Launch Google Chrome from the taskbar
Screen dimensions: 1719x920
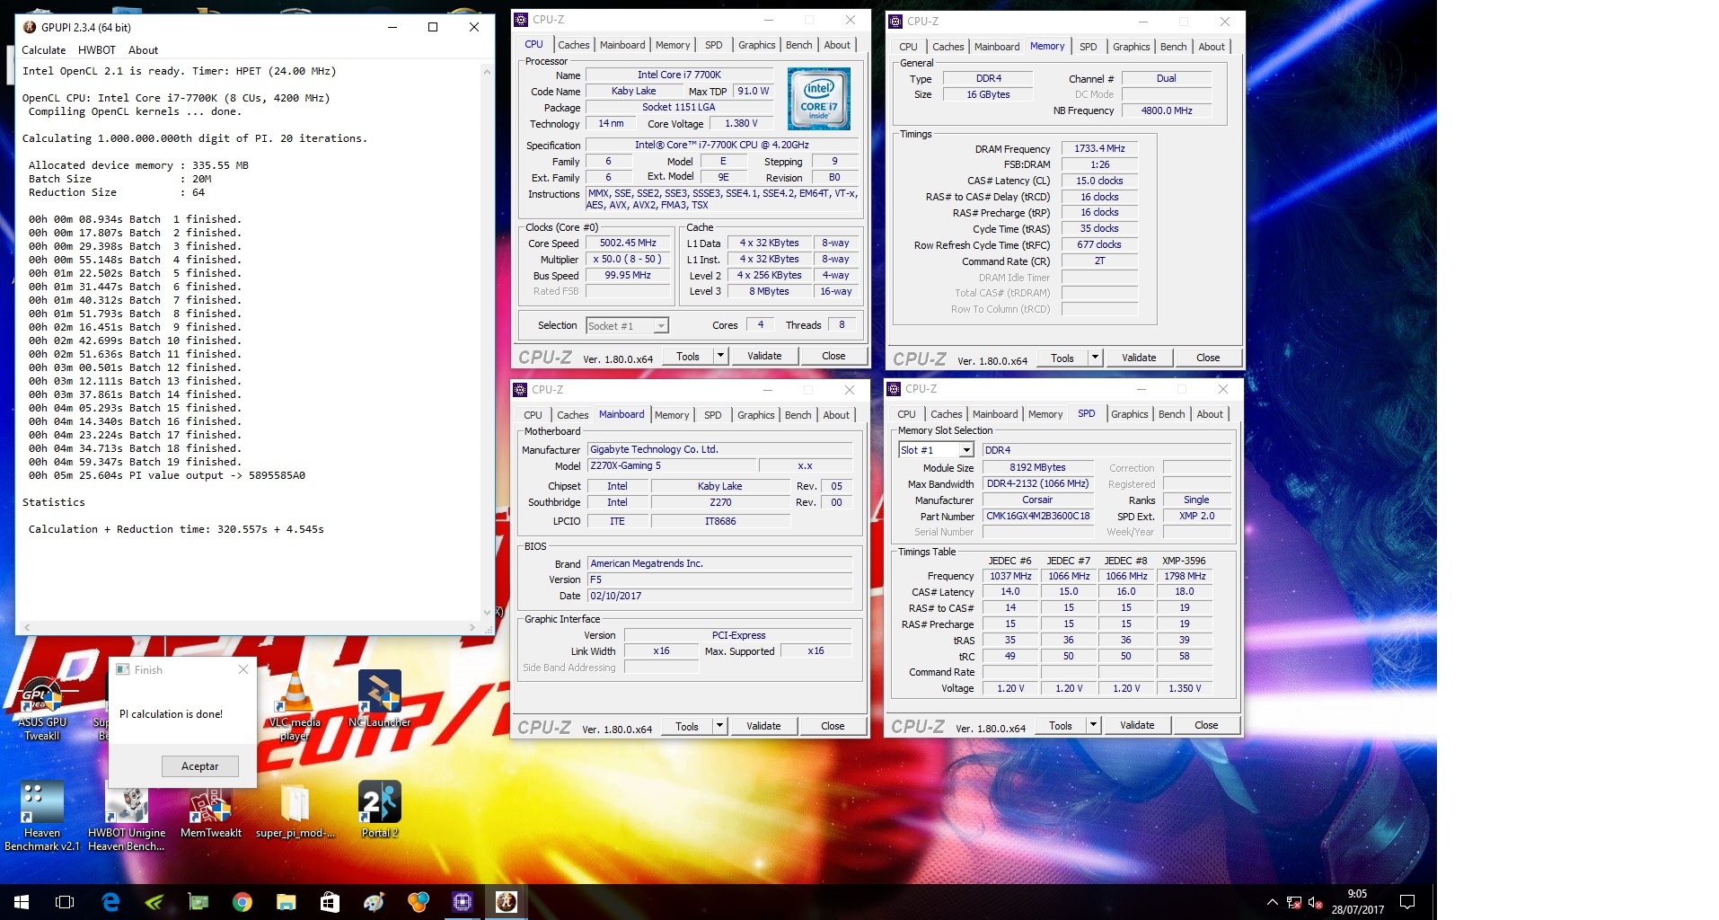[x=242, y=902]
